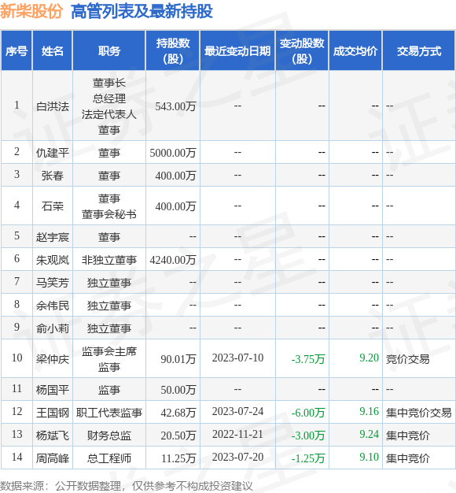456x493 pixels.
Task: Click the 姓名 column header
Action: pyautogui.click(x=53, y=50)
